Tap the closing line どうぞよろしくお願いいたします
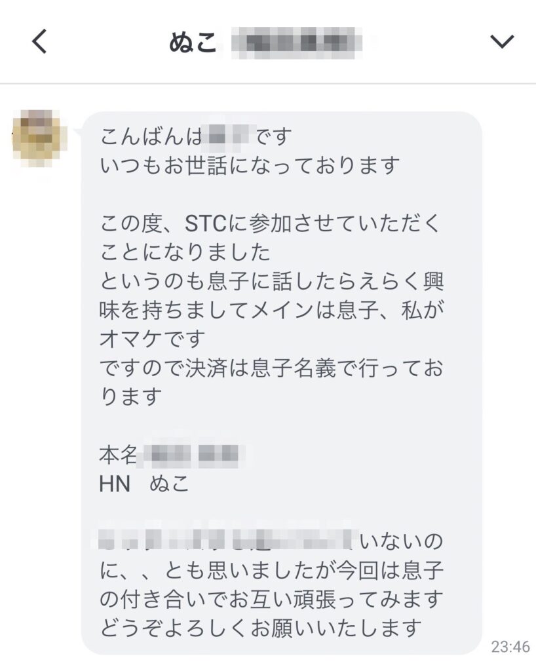The image size is (536, 671). tap(261, 628)
